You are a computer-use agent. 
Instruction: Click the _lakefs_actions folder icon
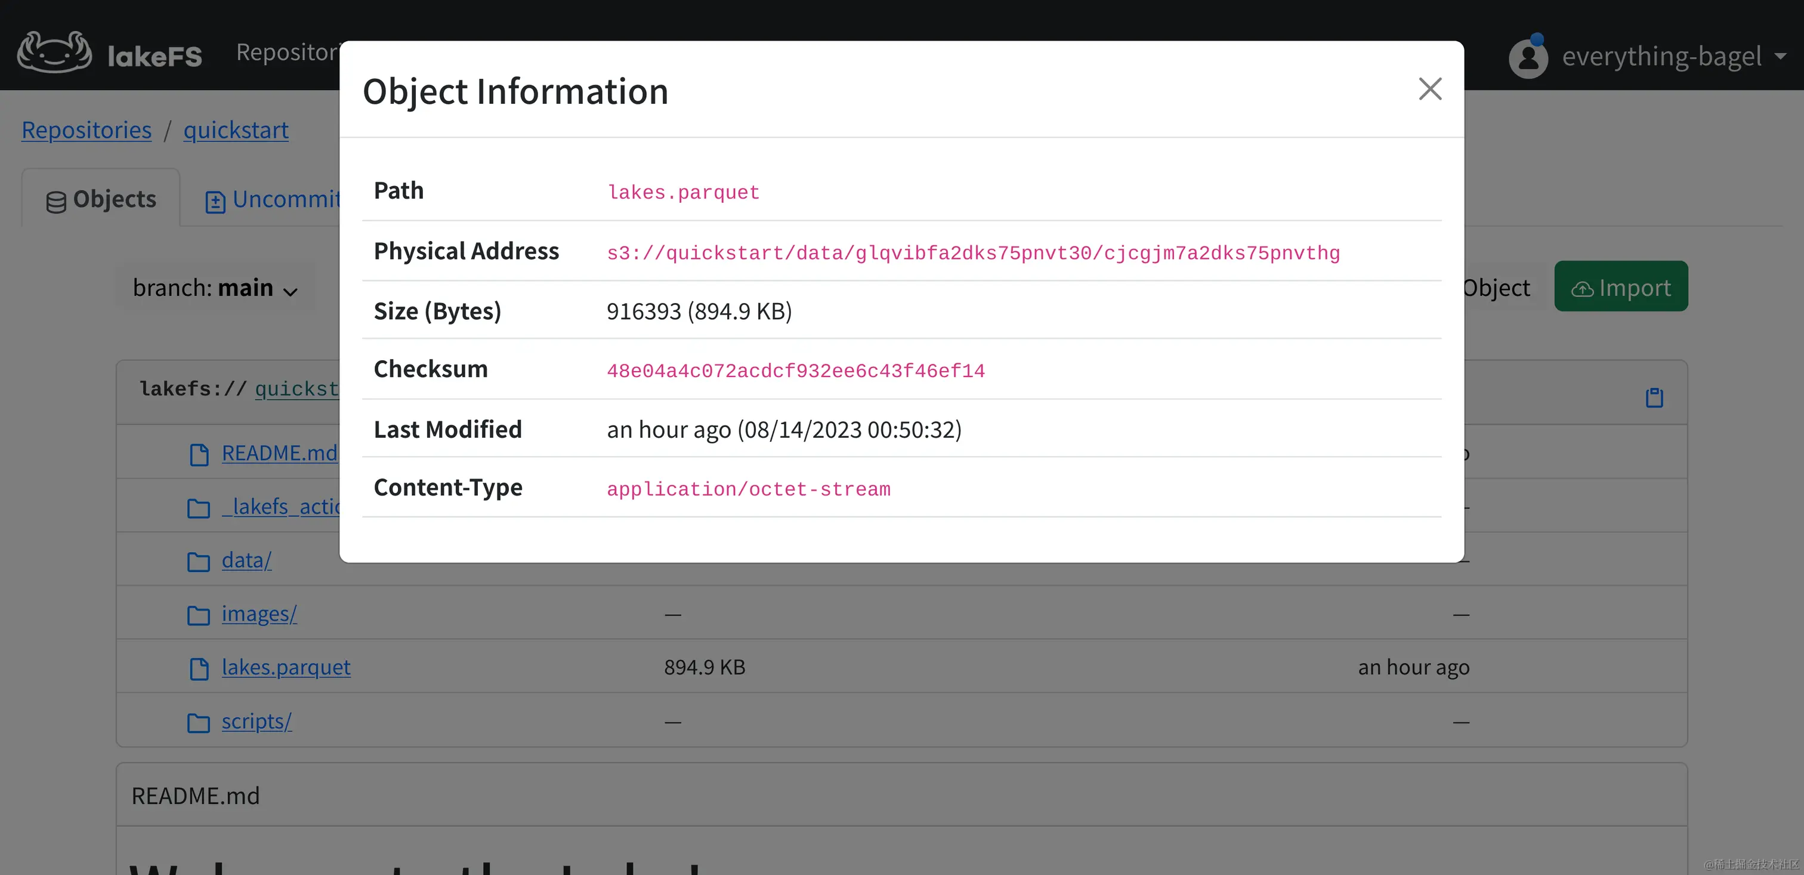coord(198,508)
